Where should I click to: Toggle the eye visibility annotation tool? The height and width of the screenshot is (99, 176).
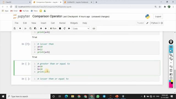pos(171,47)
